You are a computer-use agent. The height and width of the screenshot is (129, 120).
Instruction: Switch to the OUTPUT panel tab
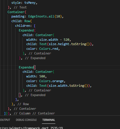click(x=5, y=120)
